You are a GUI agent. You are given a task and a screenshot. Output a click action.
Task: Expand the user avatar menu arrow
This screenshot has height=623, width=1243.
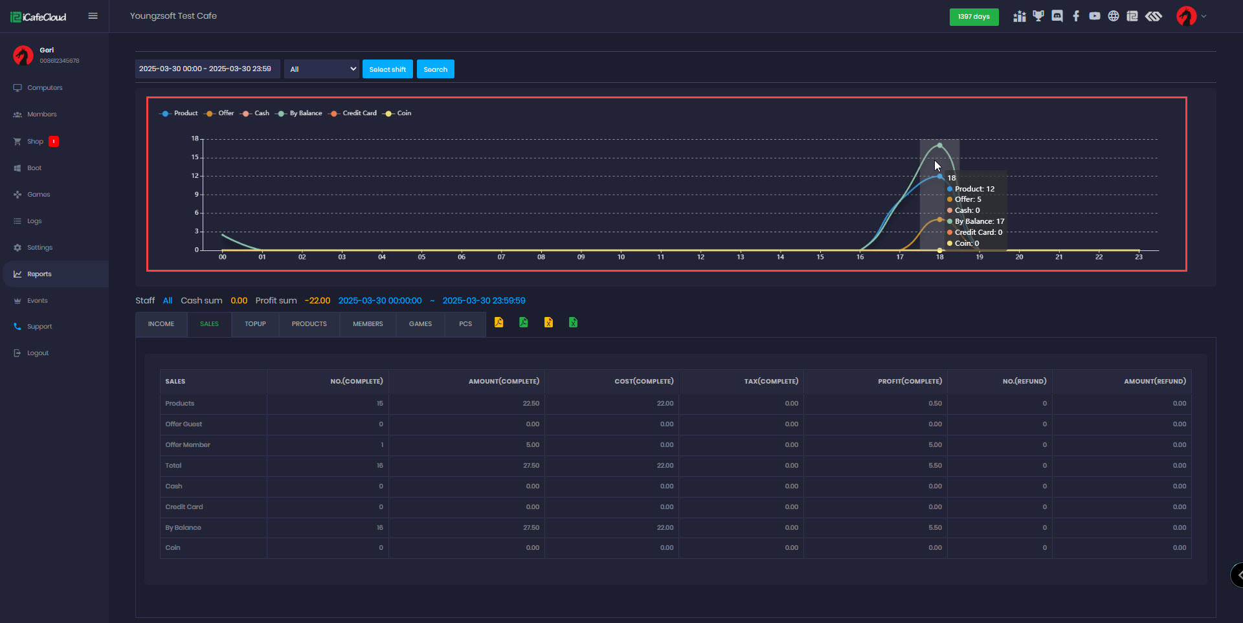pyautogui.click(x=1204, y=16)
